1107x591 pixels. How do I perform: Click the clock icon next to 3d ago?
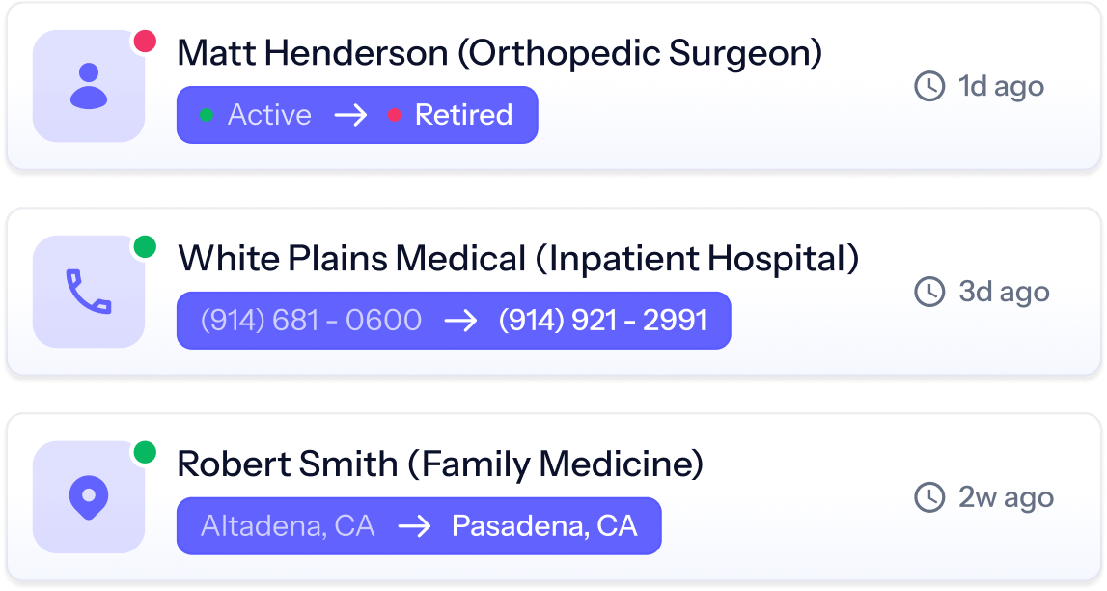coord(929,292)
